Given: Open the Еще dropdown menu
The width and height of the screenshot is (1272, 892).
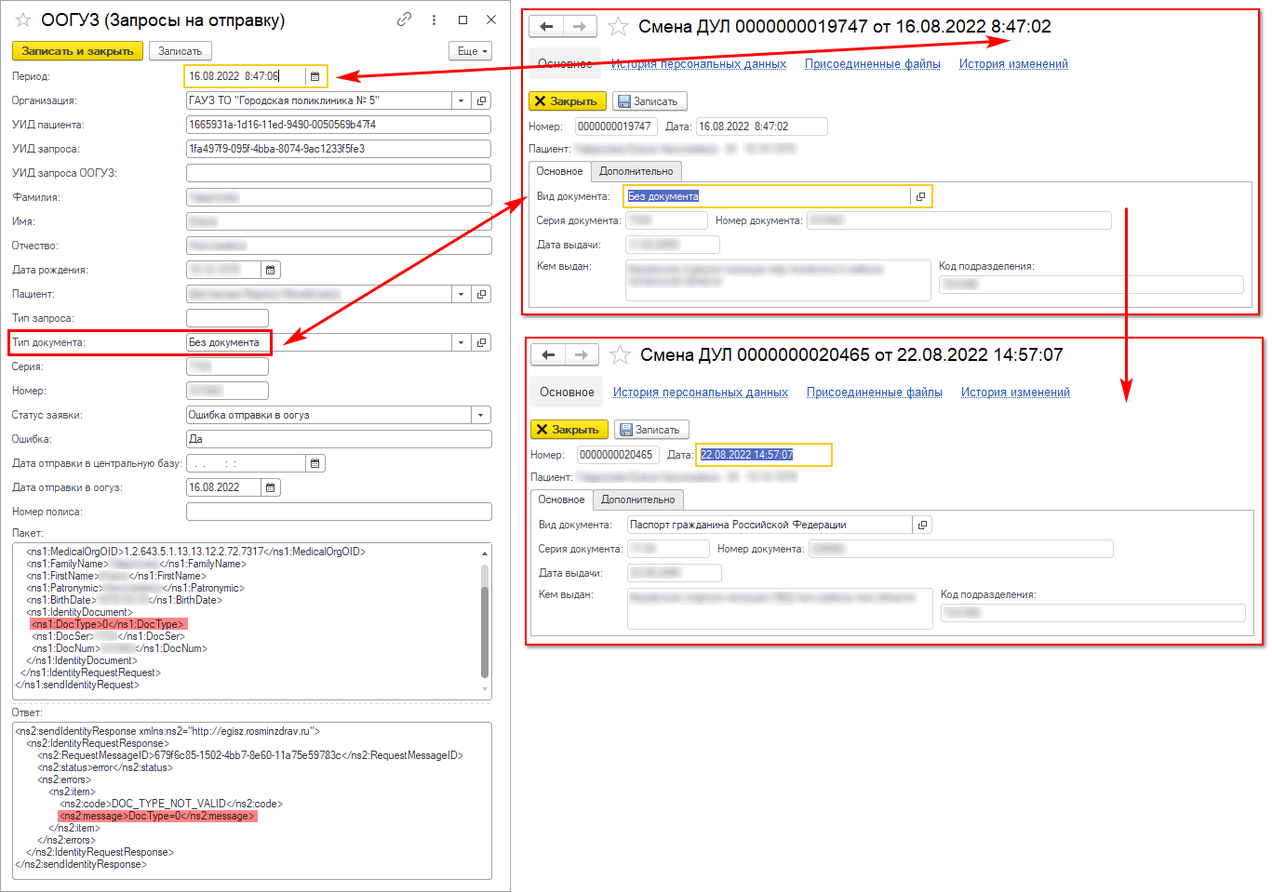Looking at the screenshot, I should pyautogui.click(x=470, y=51).
